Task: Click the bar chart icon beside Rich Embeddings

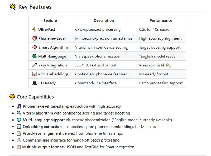Action: 34,74
